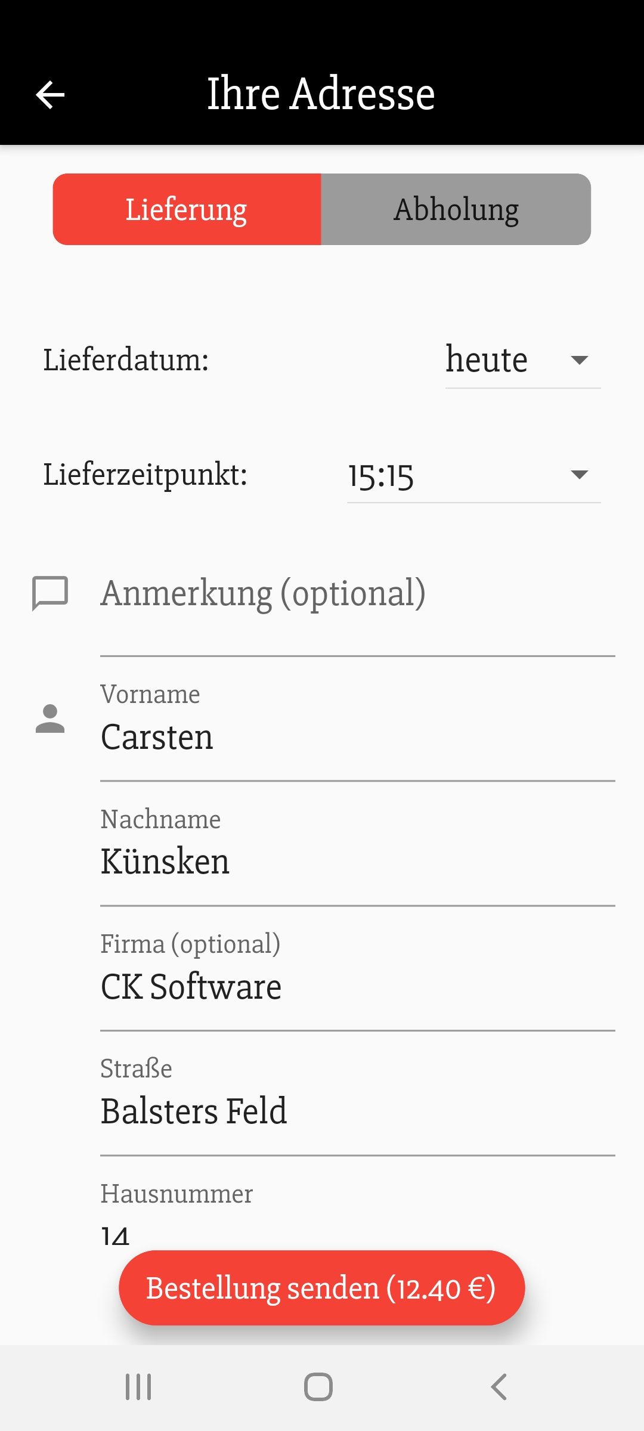Screen dimensions: 644x1431
Task: Focus the Anmerkung (optional) field
Action: [357, 594]
